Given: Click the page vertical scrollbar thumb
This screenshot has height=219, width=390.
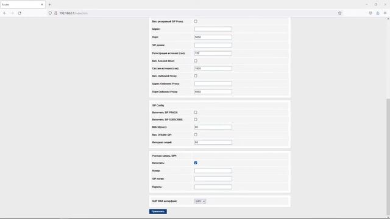Looking at the screenshot, I should (388, 158).
